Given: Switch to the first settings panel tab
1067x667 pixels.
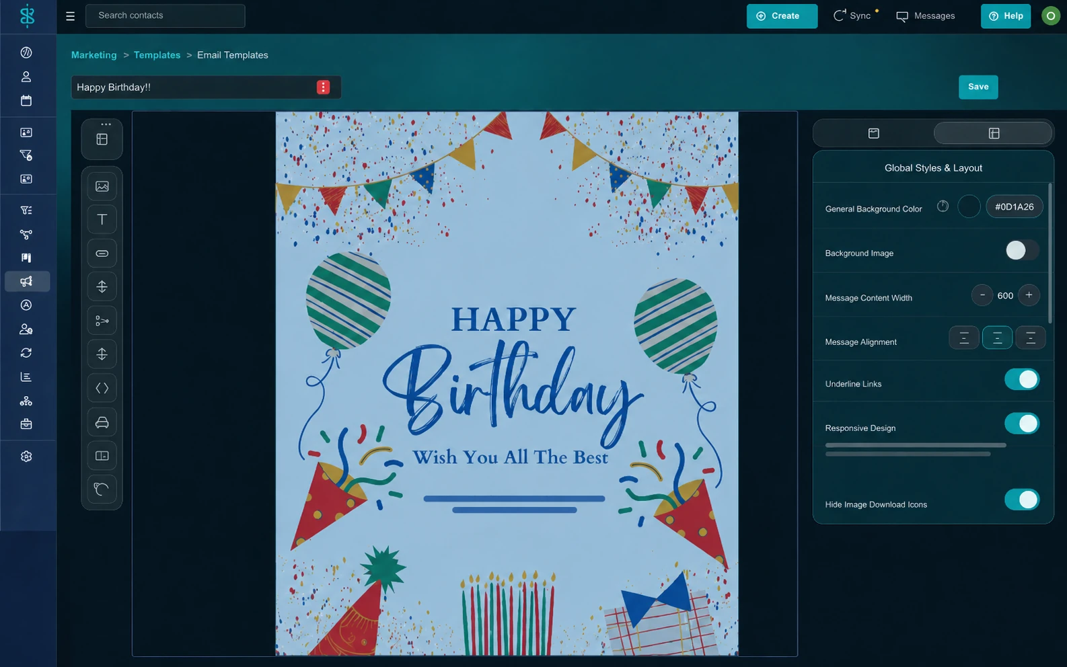Looking at the screenshot, I should coord(873,133).
